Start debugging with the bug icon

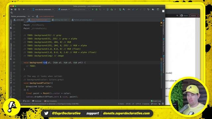click(x=96, y=10)
